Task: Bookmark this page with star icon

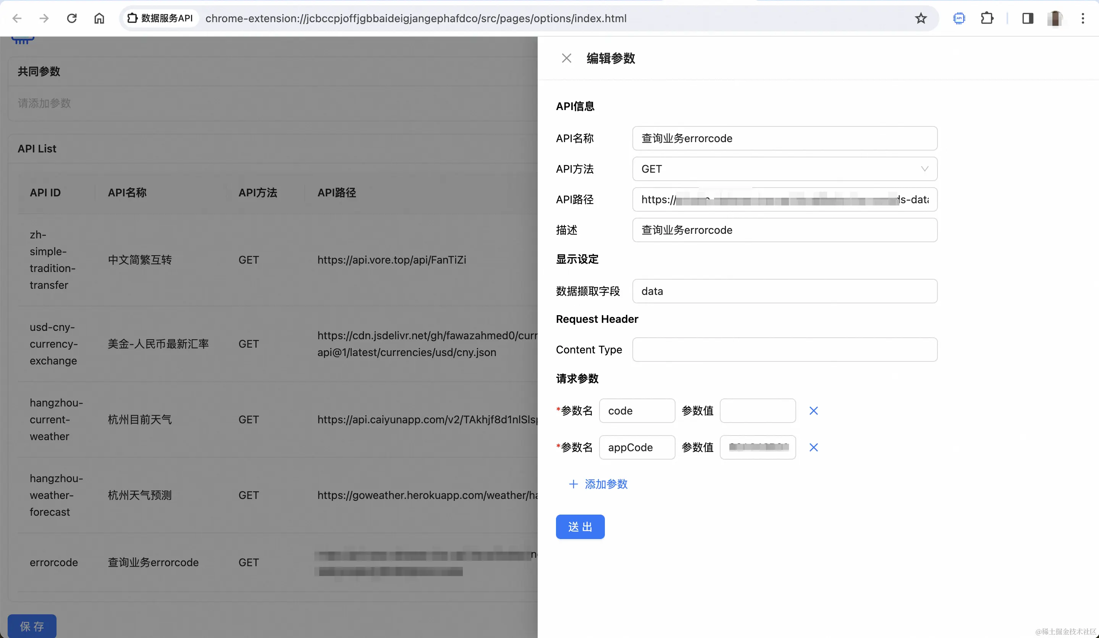Action: 921,18
